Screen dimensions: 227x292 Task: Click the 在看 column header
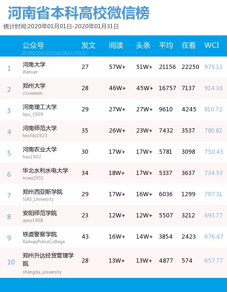(189, 45)
